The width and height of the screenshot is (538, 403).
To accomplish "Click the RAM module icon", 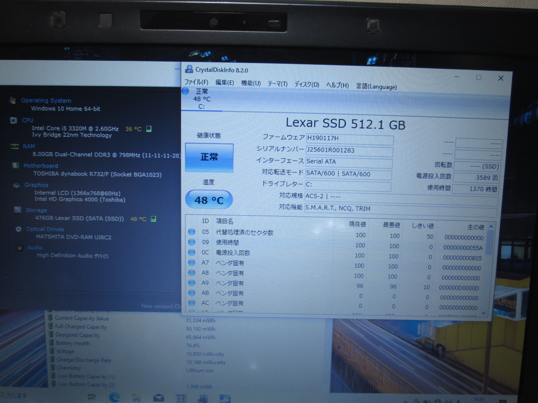I will point(14,146).
